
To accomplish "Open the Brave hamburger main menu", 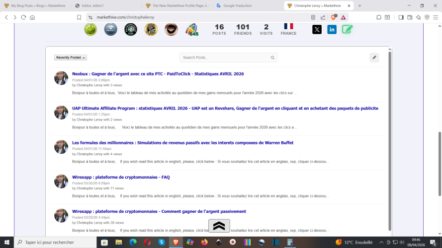I will pyautogui.click(x=436, y=17).
